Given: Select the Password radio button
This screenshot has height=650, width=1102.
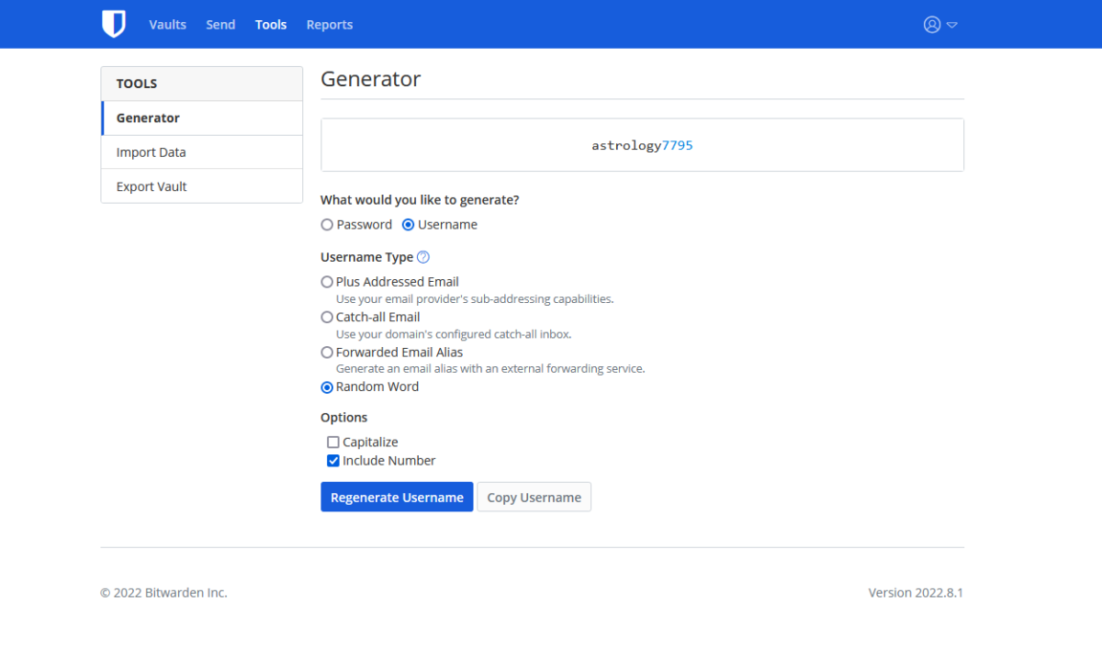Looking at the screenshot, I should point(327,225).
